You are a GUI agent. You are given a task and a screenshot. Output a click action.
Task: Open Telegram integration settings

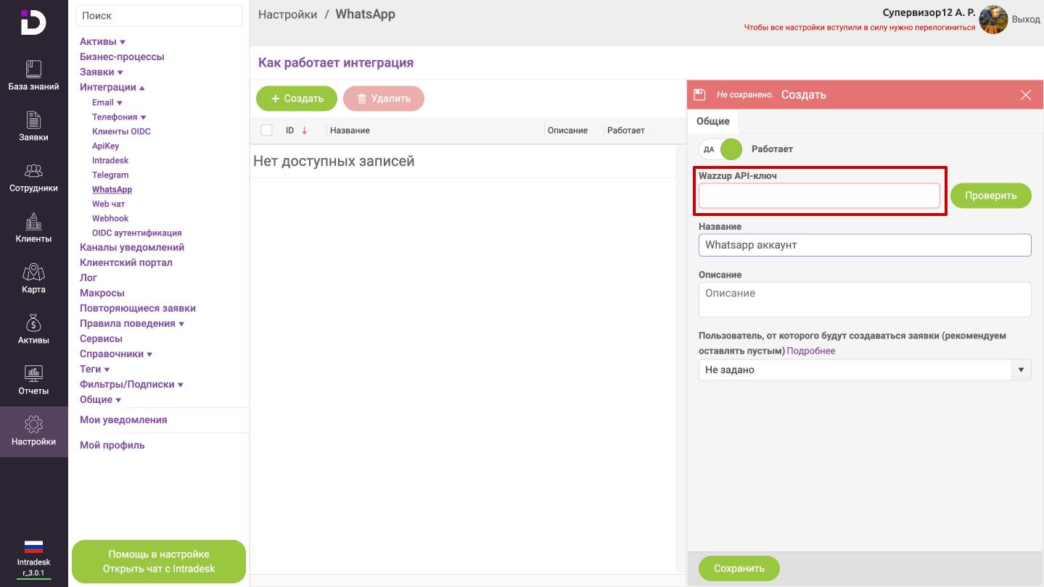click(110, 175)
